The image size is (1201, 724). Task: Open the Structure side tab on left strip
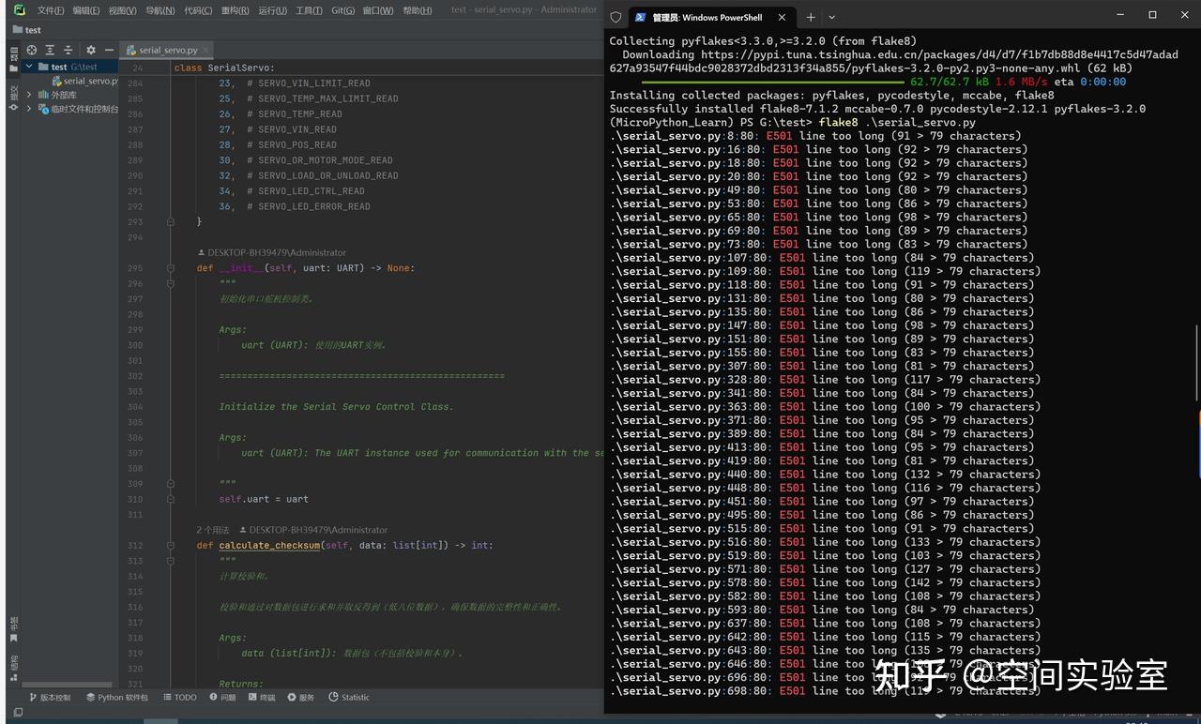(13, 666)
